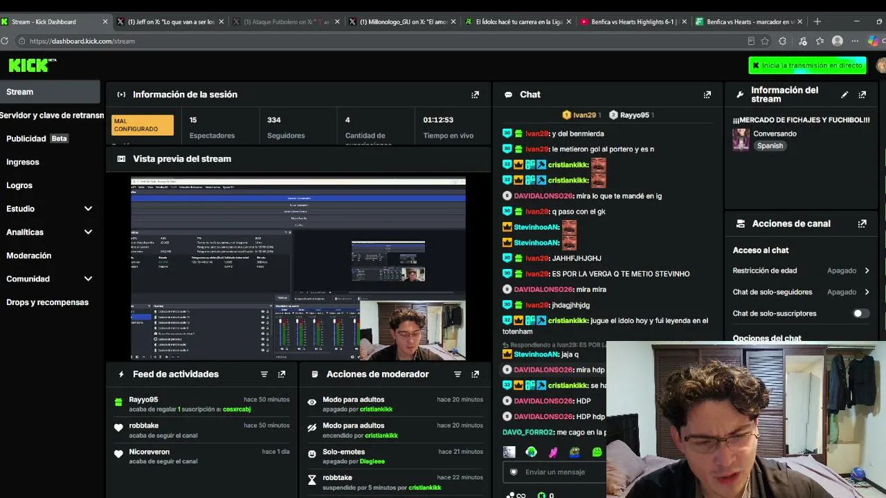Open Diegieee moderator link
This screenshot has height=498, width=886.
[x=372, y=461]
